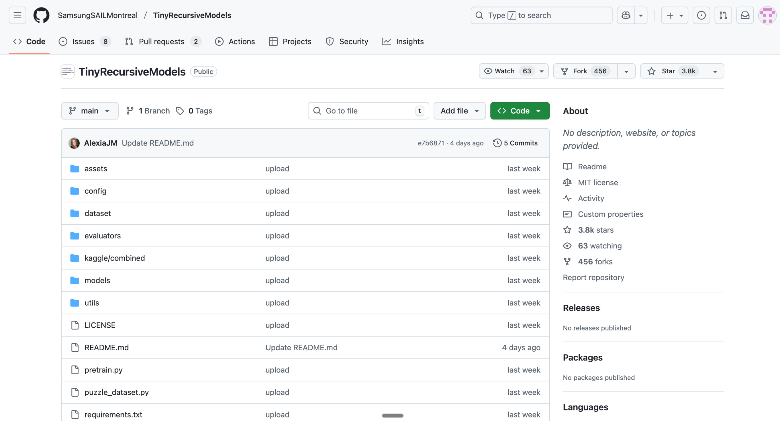Star the TinyRecursiveModels repository

(x=673, y=71)
